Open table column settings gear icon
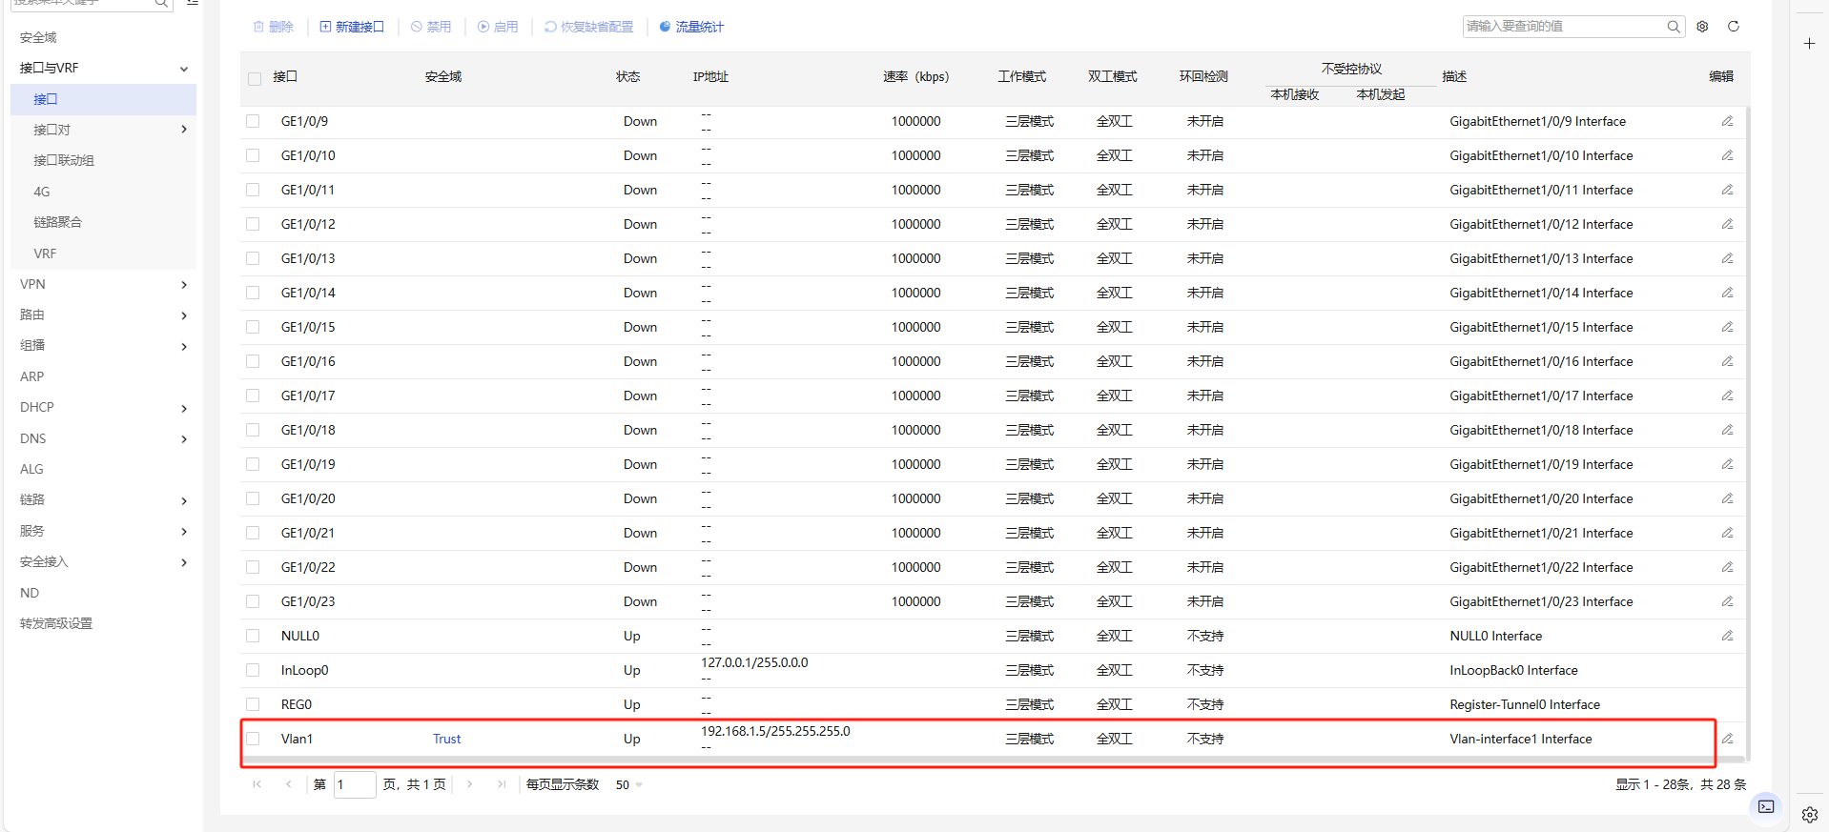 pyautogui.click(x=1703, y=27)
